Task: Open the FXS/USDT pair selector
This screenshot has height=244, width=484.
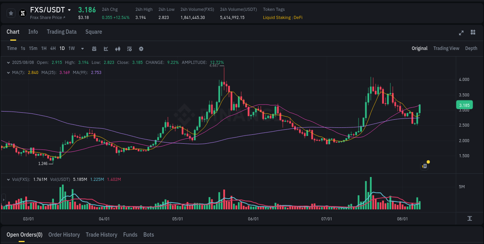Action: pyautogui.click(x=51, y=10)
